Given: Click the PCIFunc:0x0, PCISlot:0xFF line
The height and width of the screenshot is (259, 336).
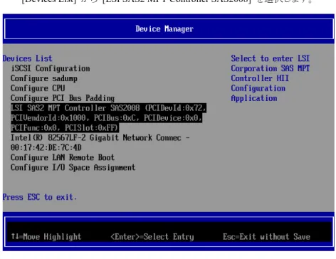Looking at the screenshot, I should pos(65,128).
